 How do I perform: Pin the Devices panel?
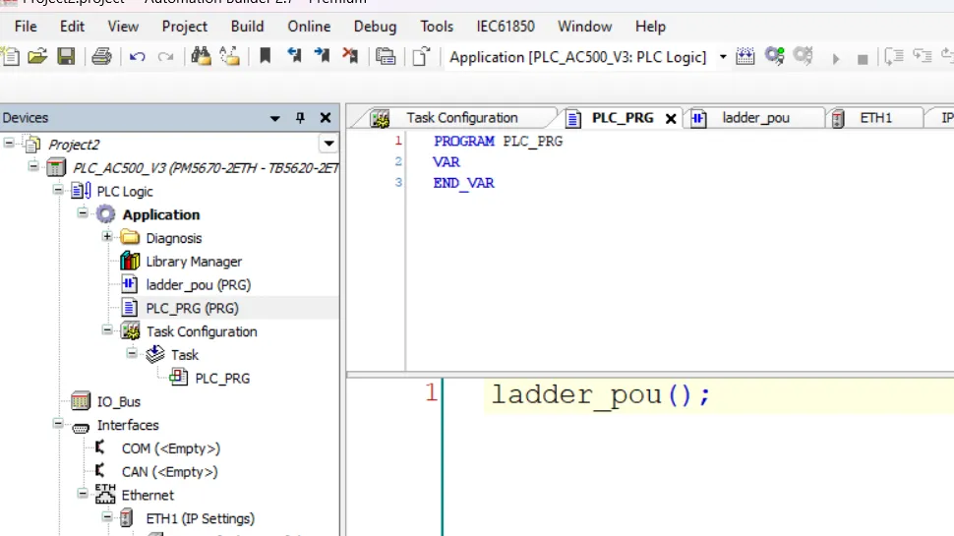click(300, 117)
